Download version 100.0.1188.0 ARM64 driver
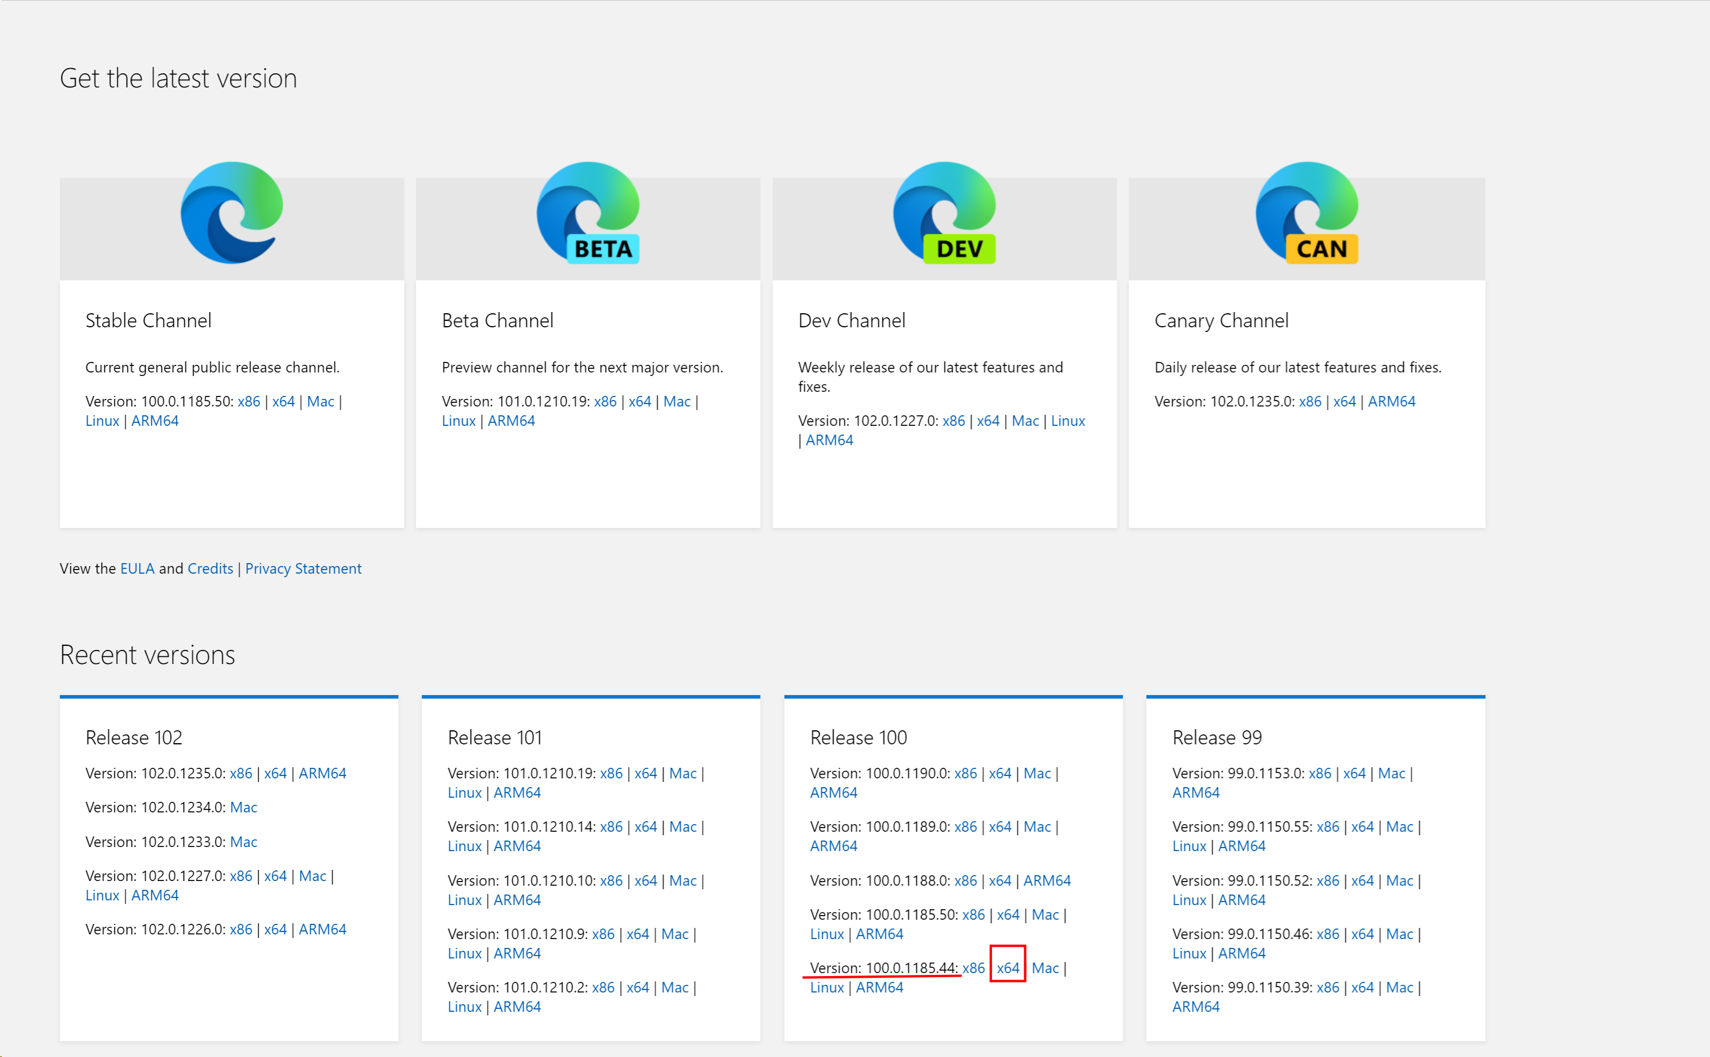The width and height of the screenshot is (1710, 1057). tap(1047, 881)
